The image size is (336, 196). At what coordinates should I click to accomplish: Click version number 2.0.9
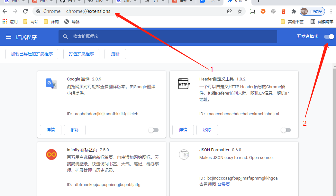pos(97,79)
